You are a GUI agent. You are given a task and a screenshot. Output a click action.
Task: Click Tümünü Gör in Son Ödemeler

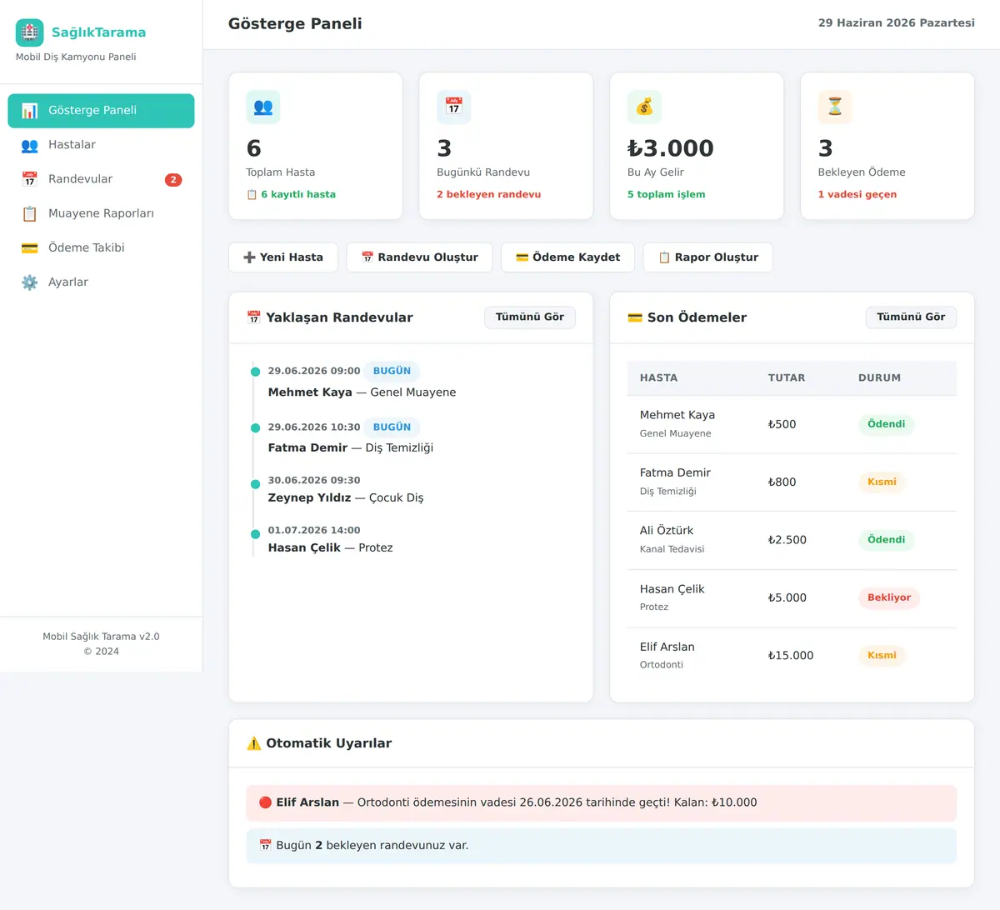tap(911, 317)
